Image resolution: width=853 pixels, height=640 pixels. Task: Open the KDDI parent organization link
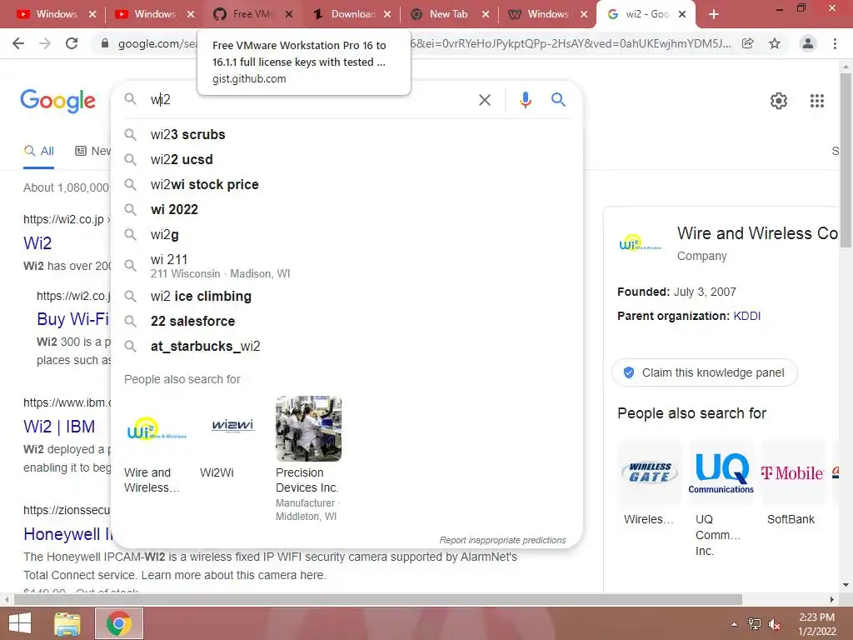(746, 316)
